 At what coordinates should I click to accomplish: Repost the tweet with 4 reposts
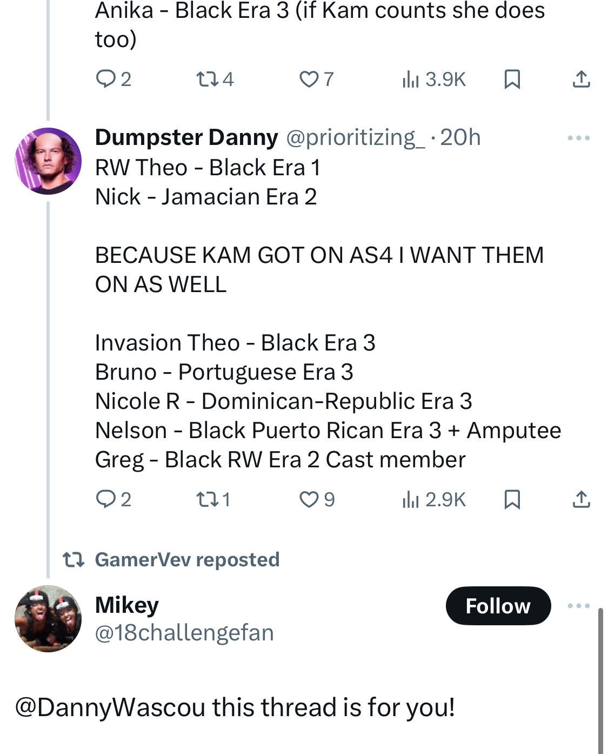click(x=215, y=79)
